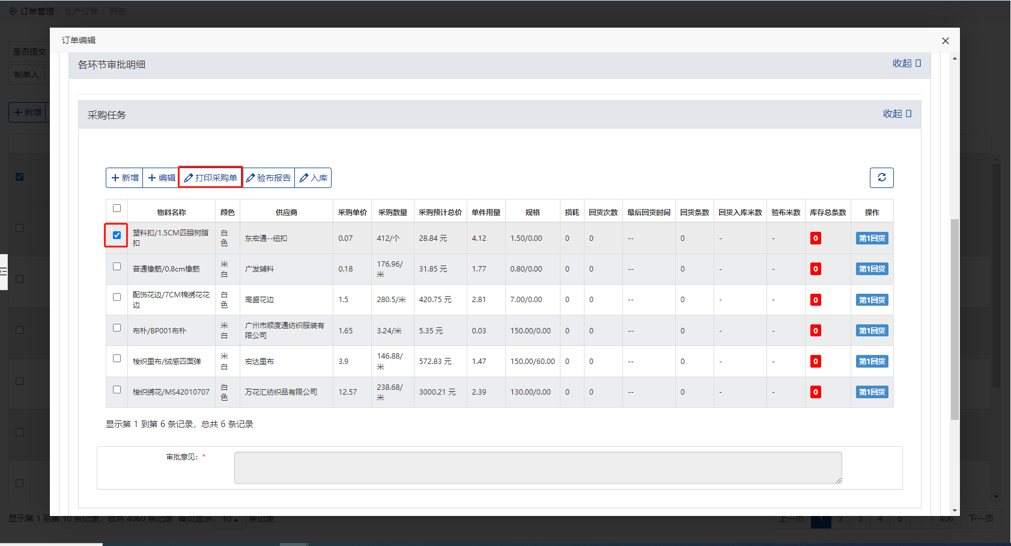The width and height of the screenshot is (1011, 546).
Task: Click the refresh icon above the table
Action: click(881, 177)
